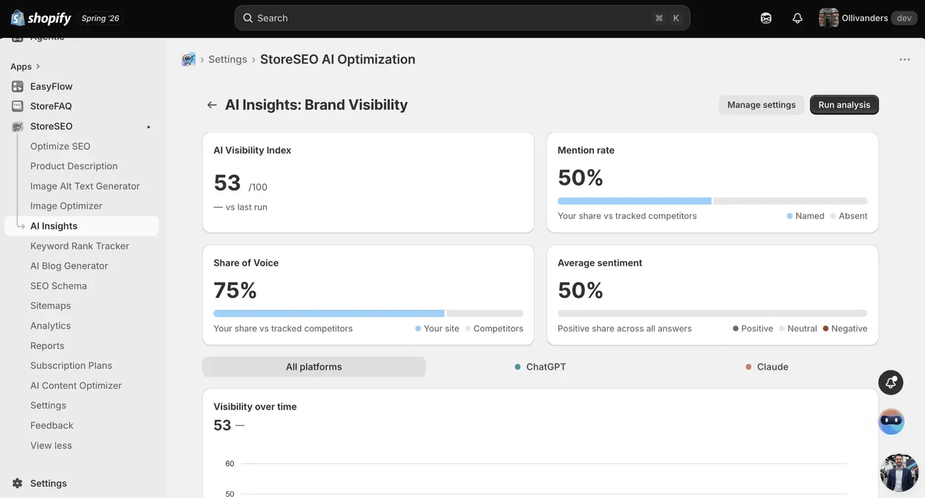Open Keyword Rank Tracker
The image size is (925, 498).
click(x=80, y=246)
